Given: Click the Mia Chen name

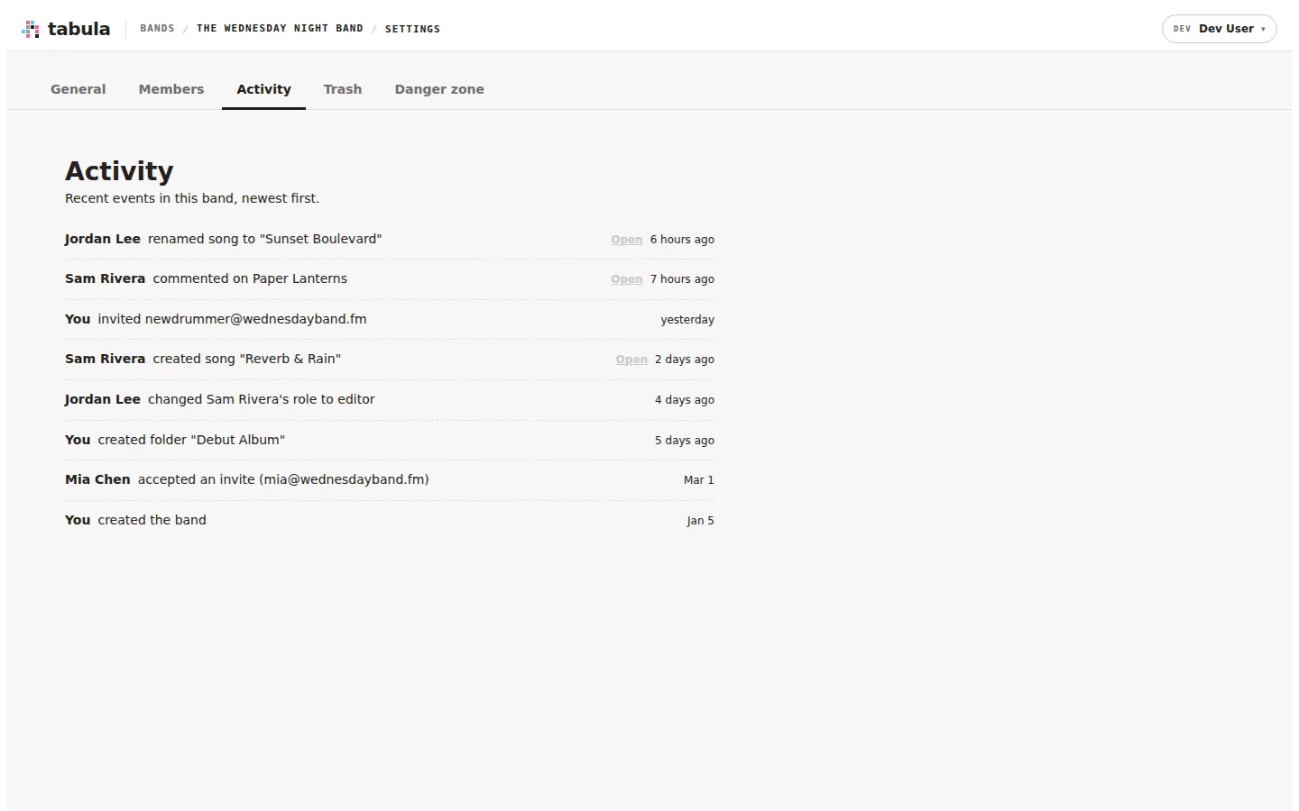Looking at the screenshot, I should (x=97, y=479).
